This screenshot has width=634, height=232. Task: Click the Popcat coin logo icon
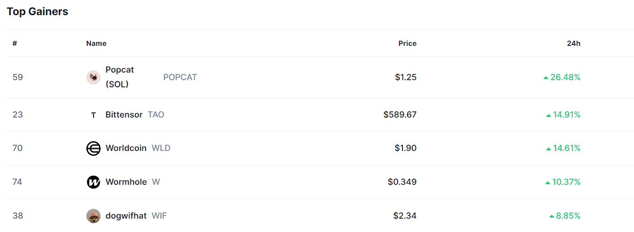coord(93,77)
